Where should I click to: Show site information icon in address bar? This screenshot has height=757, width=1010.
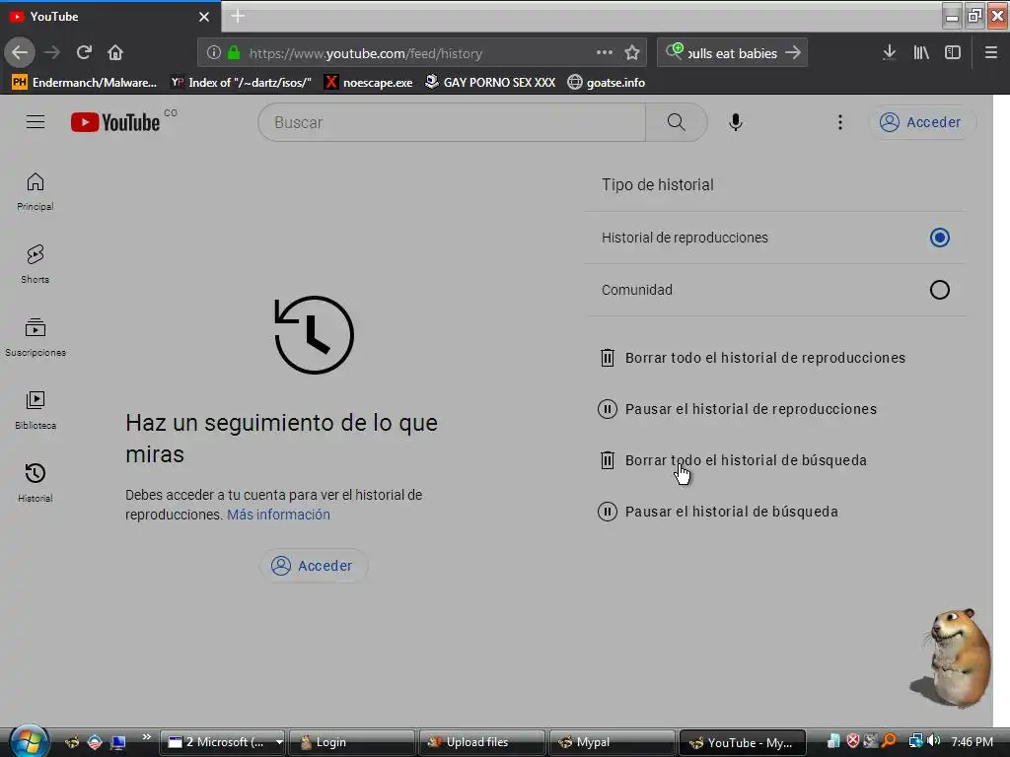[214, 53]
